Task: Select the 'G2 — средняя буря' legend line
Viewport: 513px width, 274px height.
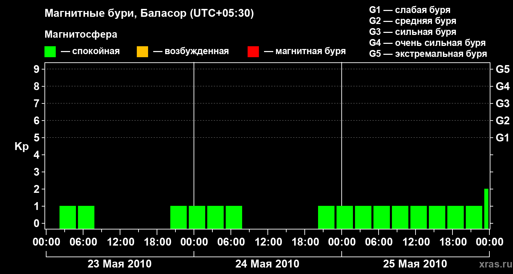Action: 413,21
